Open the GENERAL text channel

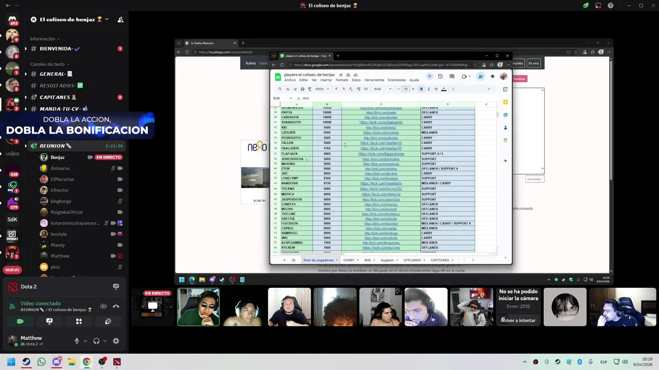pos(76,74)
